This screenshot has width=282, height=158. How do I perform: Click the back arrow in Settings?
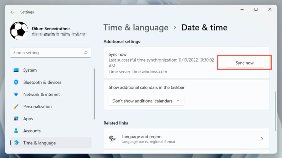12,12
